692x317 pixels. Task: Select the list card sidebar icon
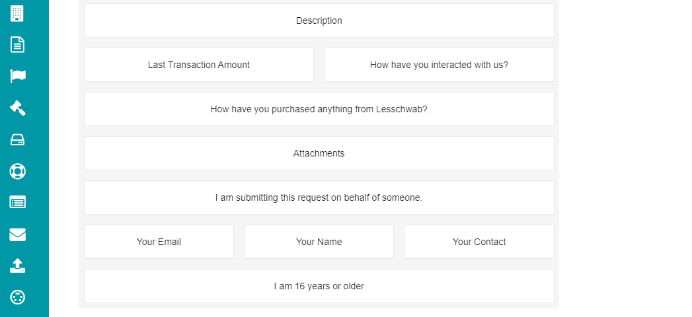[x=18, y=202]
